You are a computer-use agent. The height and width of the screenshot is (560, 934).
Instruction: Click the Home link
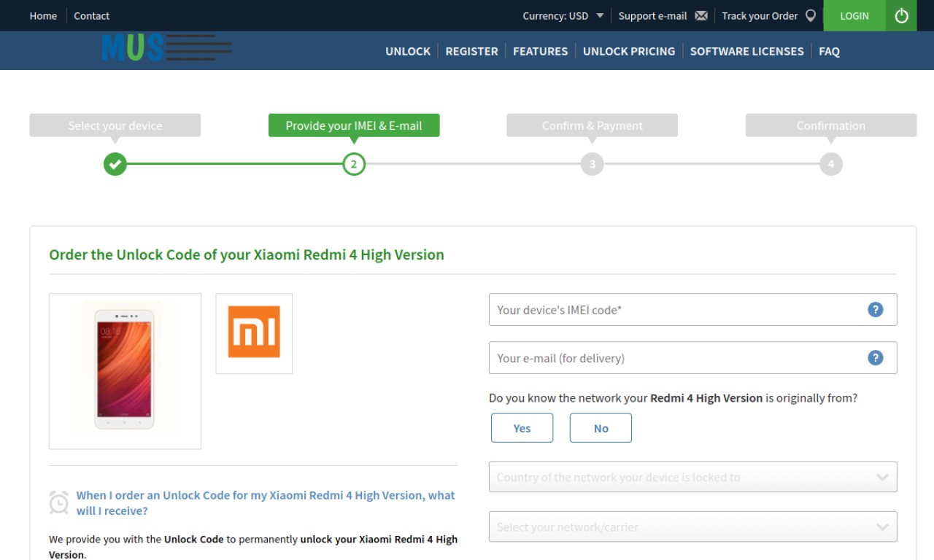[x=43, y=16]
